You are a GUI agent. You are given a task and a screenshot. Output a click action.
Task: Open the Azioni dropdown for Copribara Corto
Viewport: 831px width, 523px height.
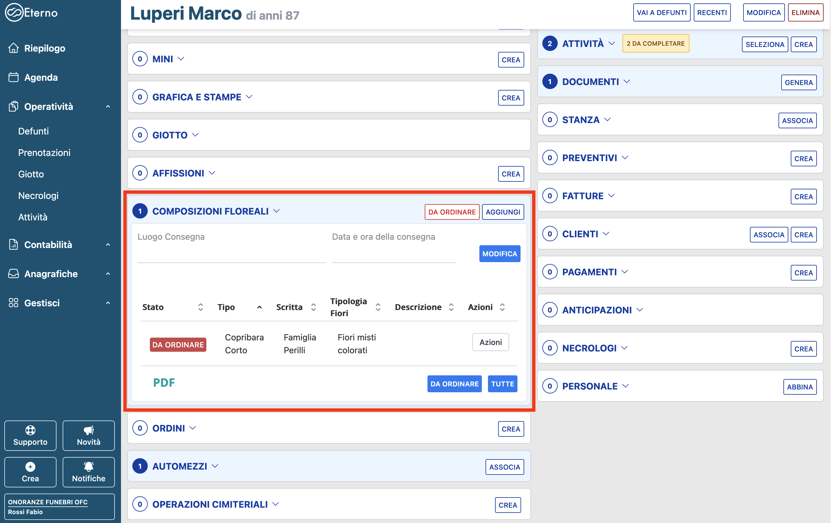point(490,342)
